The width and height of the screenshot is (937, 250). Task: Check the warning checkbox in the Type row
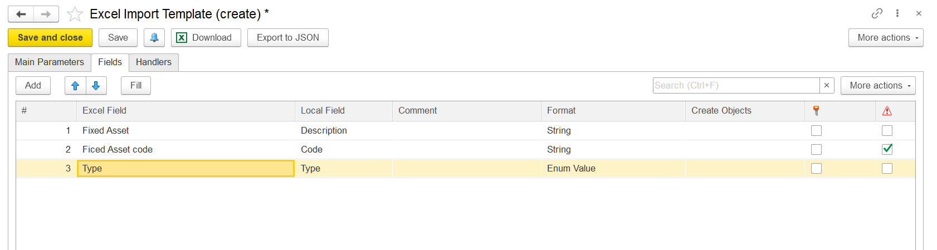click(x=887, y=168)
